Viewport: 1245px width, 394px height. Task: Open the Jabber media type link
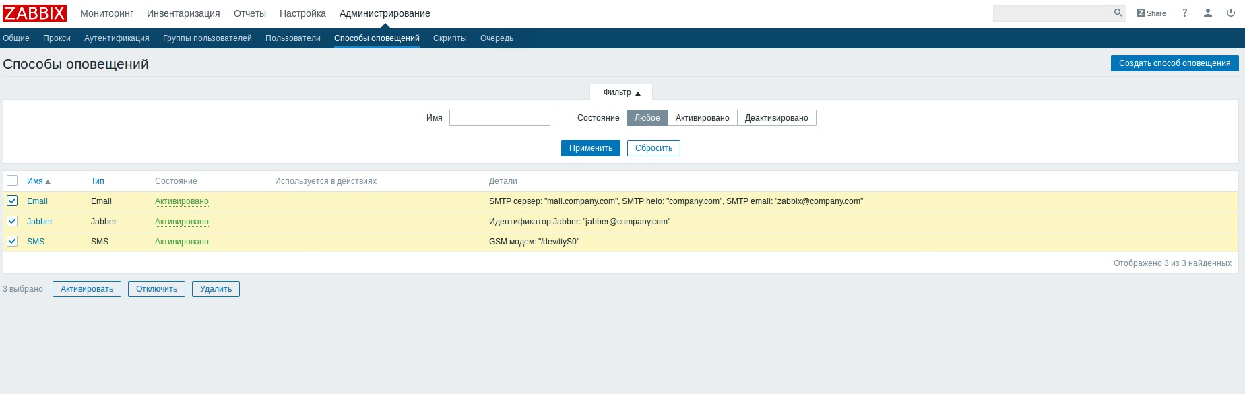click(x=40, y=222)
